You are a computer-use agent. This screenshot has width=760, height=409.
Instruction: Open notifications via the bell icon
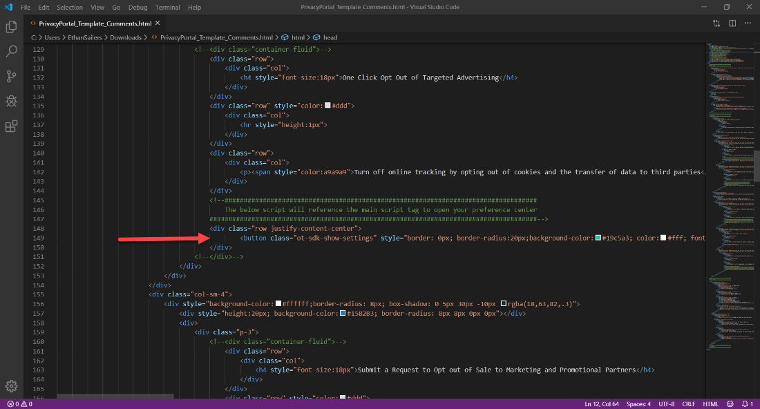tap(745, 403)
